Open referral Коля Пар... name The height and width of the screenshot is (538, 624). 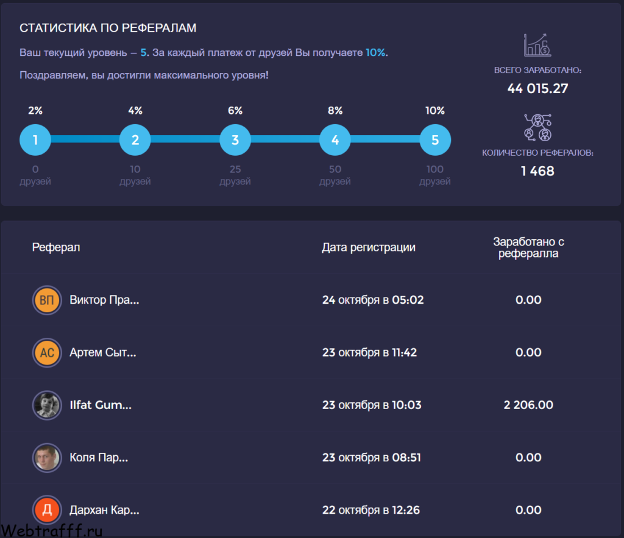tap(99, 458)
